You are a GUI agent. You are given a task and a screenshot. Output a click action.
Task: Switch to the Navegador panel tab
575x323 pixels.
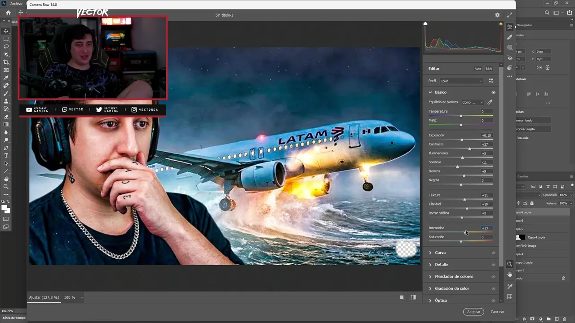coord(524,25)
